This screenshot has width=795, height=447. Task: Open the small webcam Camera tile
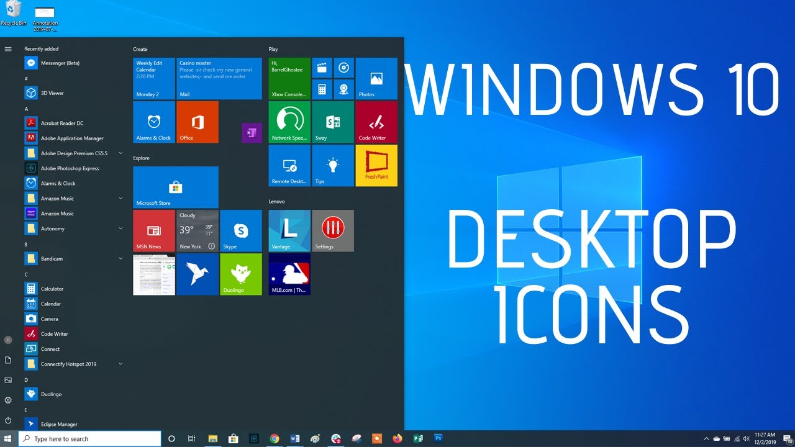(343, 89)
